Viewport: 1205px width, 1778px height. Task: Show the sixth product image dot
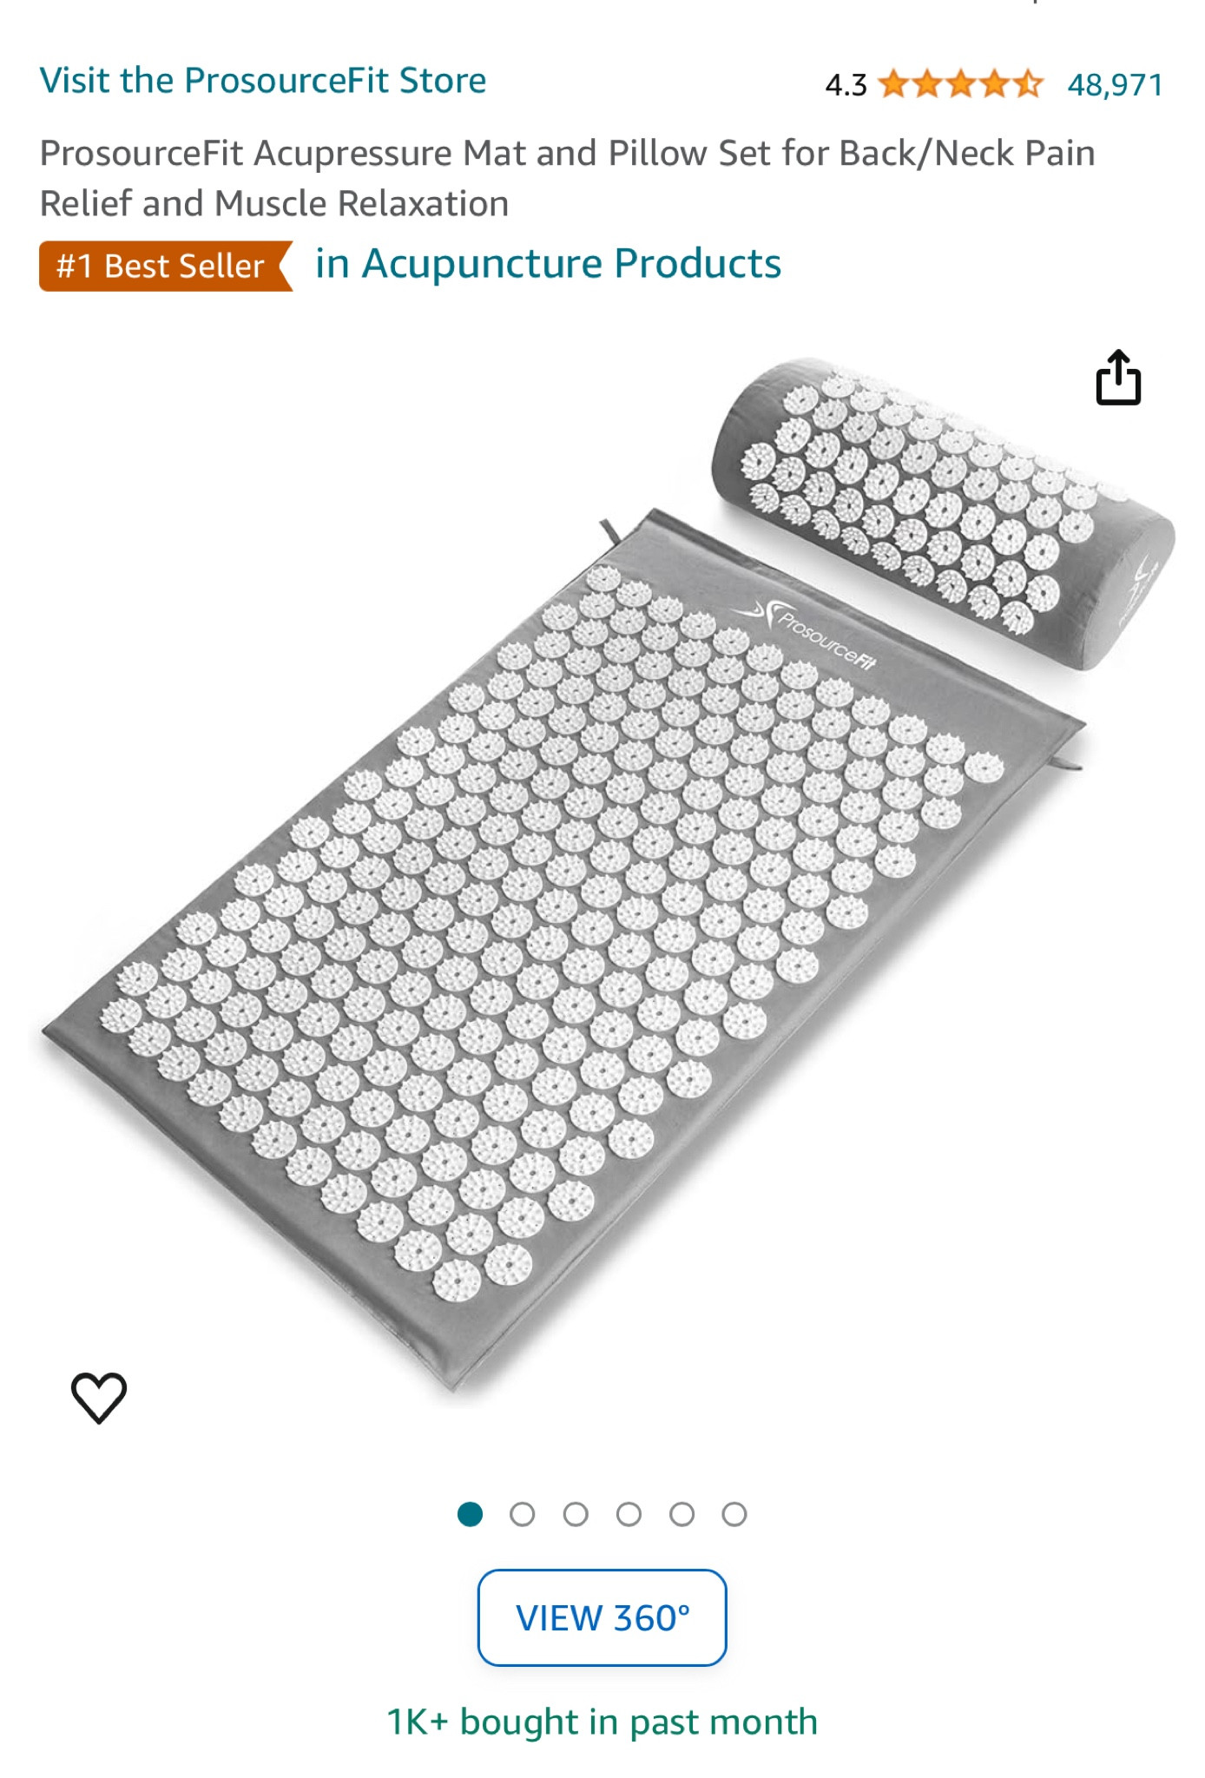[734, 1514]
